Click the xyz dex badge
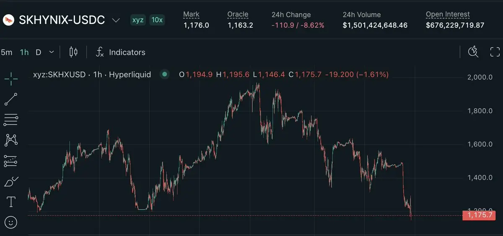 tap(137, 20)
